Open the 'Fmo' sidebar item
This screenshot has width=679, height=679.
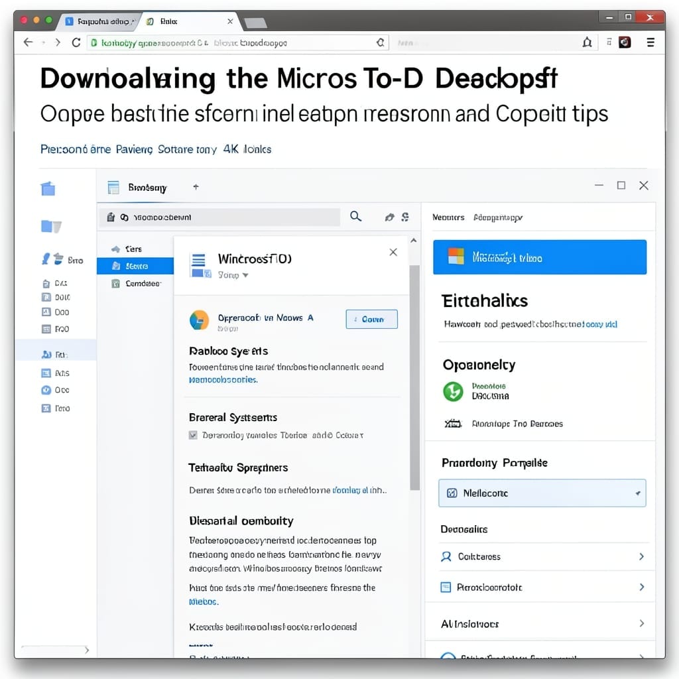(56, 408)
